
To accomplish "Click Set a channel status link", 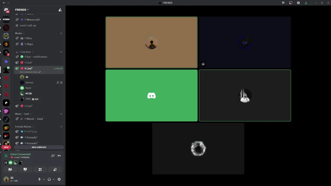I will (30, 72).
